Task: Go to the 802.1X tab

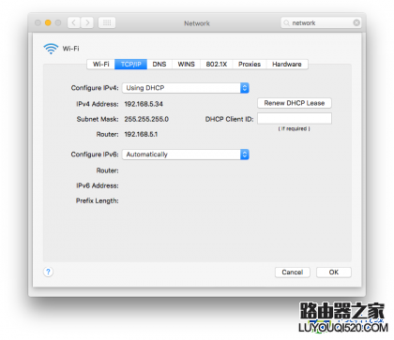Action: point(217,65)
